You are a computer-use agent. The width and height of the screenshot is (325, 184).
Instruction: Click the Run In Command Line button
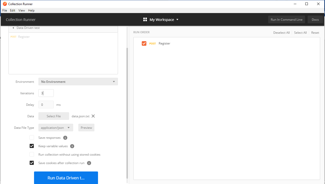coord(286,19)
